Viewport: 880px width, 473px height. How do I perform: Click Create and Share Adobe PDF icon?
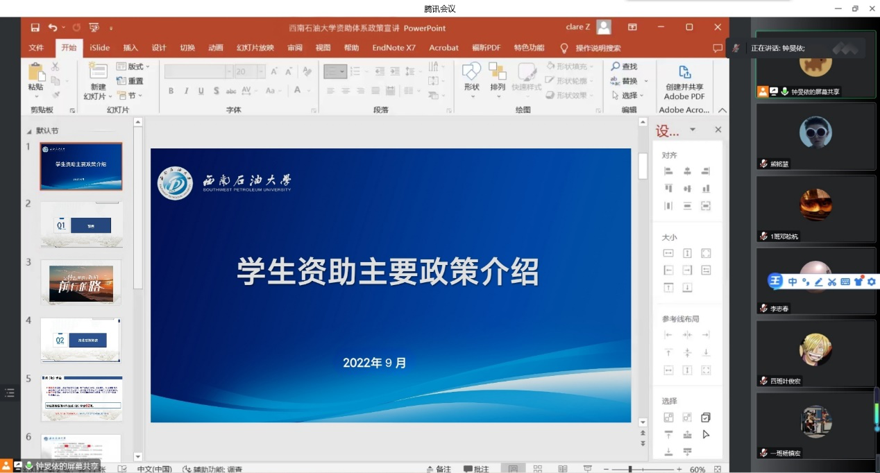click(x=685, y=72)
